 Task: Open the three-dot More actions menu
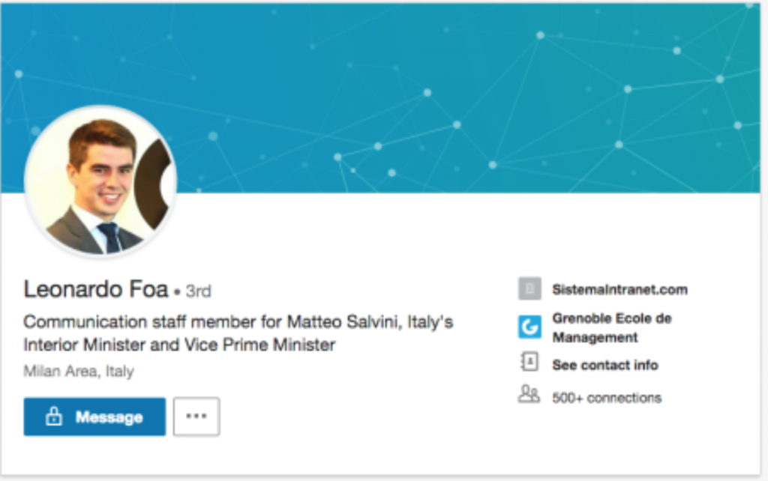click(196, 417)
